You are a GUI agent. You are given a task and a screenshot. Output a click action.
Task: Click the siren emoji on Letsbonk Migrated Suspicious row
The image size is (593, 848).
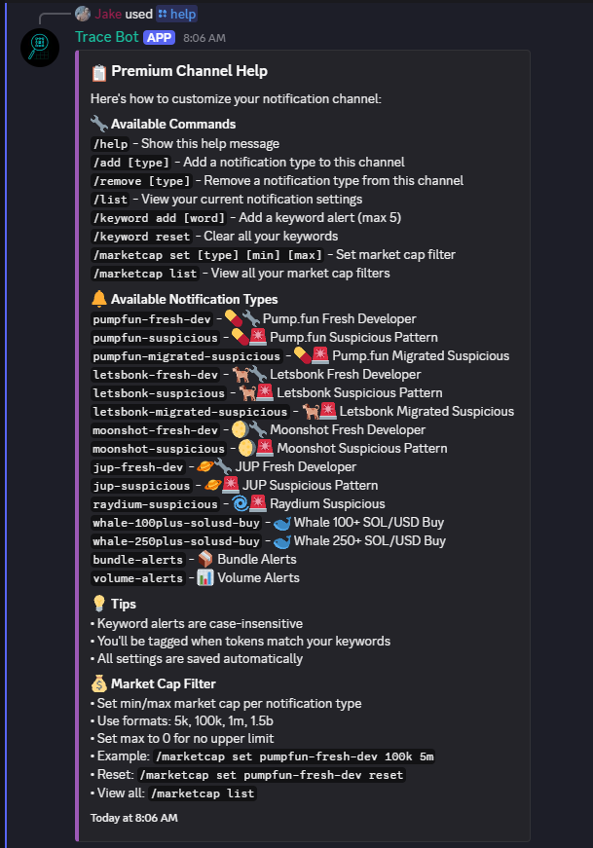pyautogui.click(x=328, y=411)
